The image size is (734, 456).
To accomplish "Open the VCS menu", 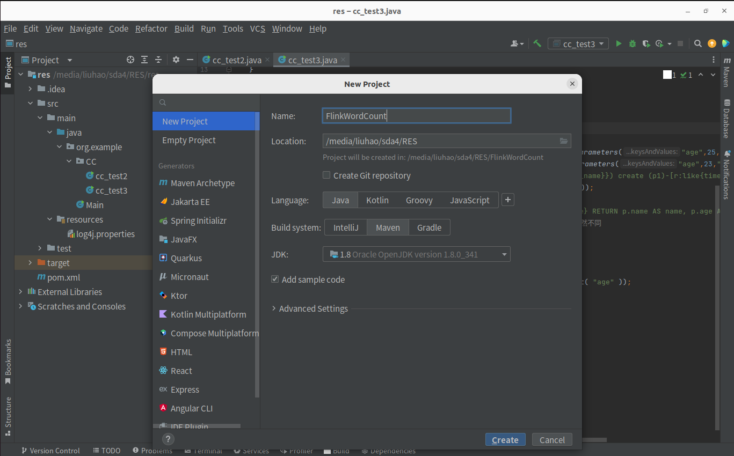I will pyautogui.click(x=258, y=28).
